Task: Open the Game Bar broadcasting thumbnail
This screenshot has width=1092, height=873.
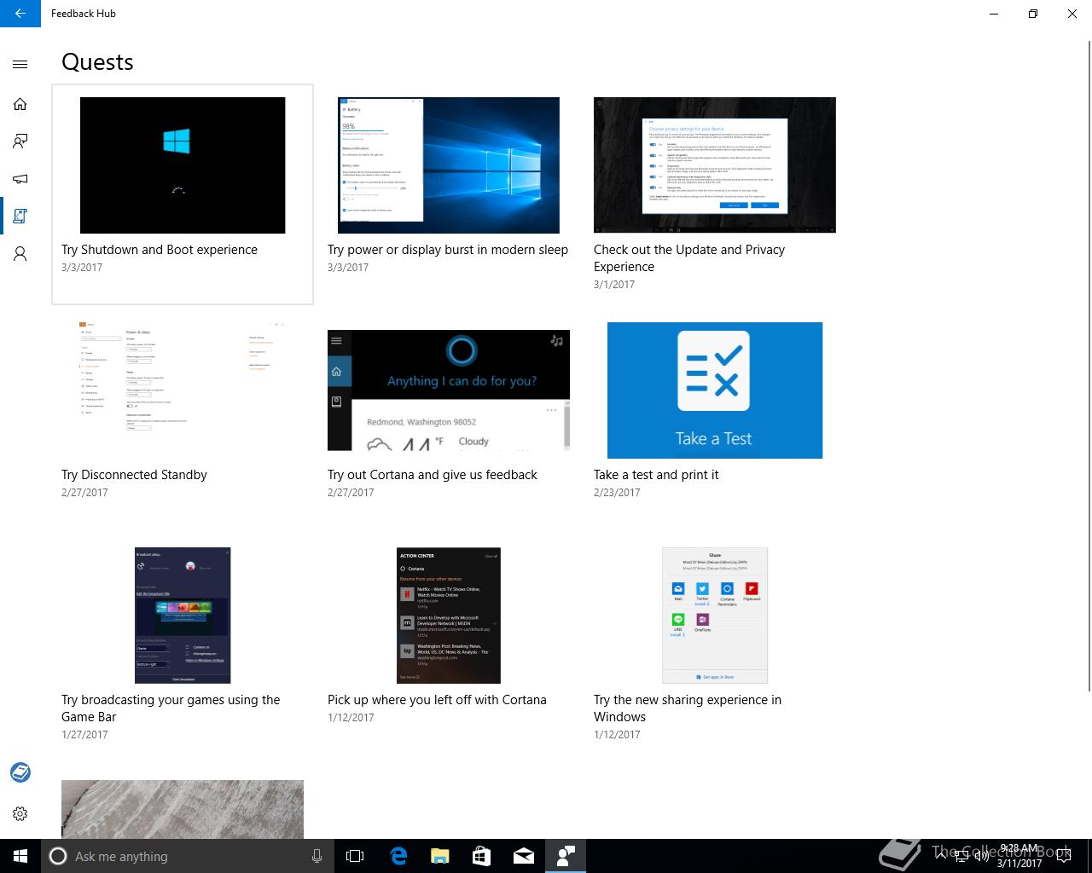Action: [183, 616]
